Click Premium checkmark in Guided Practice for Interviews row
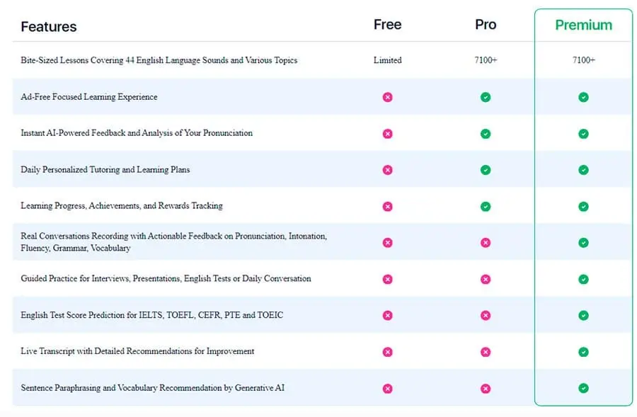637x417 pixels. (583, 279)
